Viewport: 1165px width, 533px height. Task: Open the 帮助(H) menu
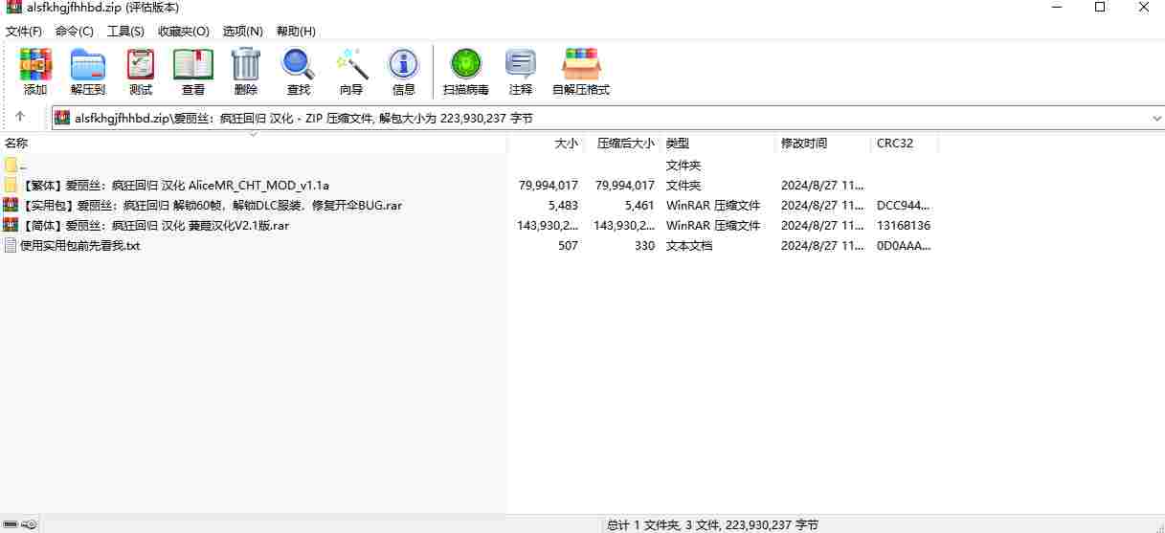click(296, 31)
